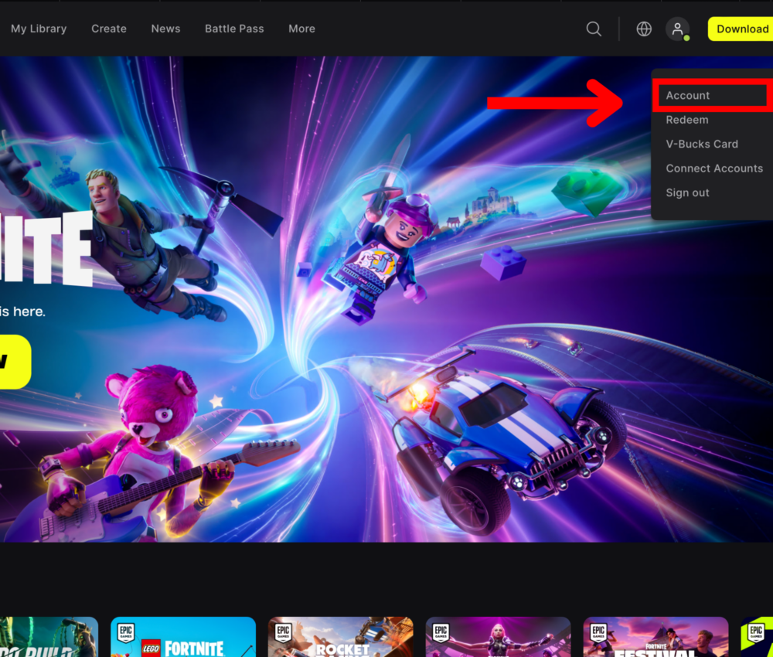Open the search magnifying glass icon
This screenshot has height=657, width=773.
(594, 29)
